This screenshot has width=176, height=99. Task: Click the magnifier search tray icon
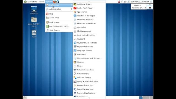(x=129, y=2)
